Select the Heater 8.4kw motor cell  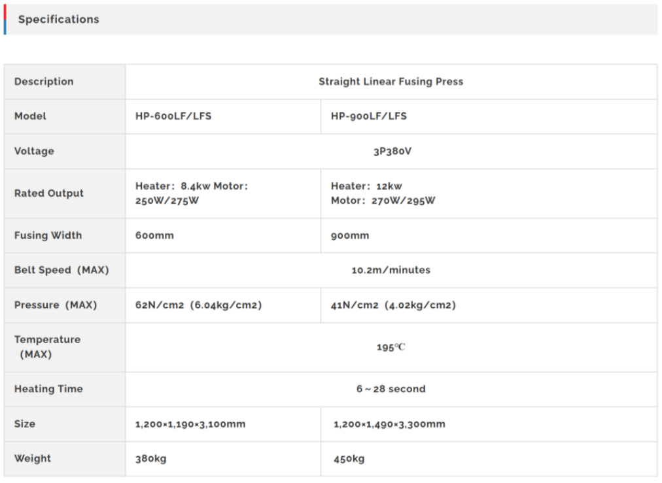click(x=192, y=193)
